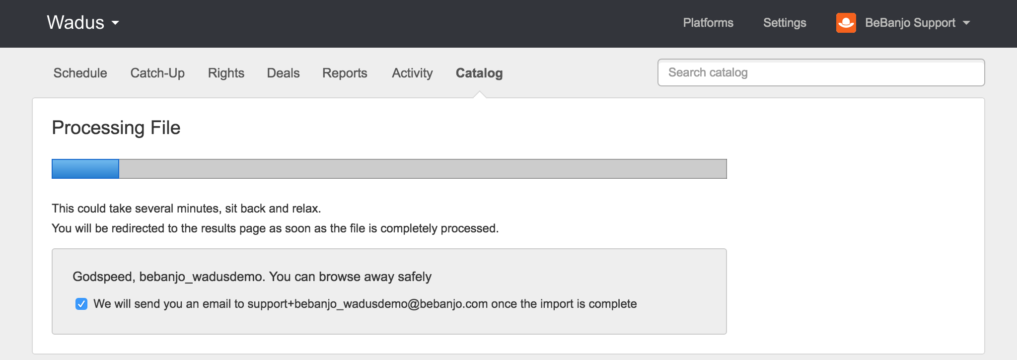Open the Platforms page
1017x360 pixels.
coord(708,23)
